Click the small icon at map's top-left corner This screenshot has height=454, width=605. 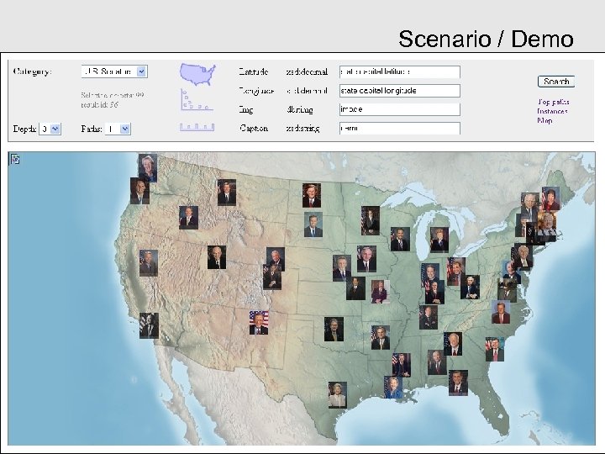[x=15, y=159]
